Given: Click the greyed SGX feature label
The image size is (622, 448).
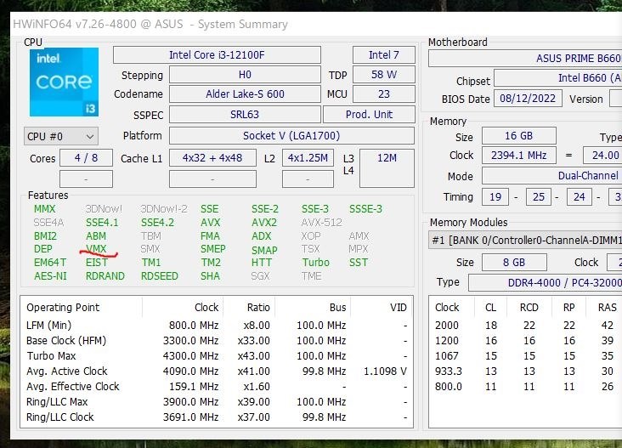Looking at the screenshot, I should coord(260,276).
